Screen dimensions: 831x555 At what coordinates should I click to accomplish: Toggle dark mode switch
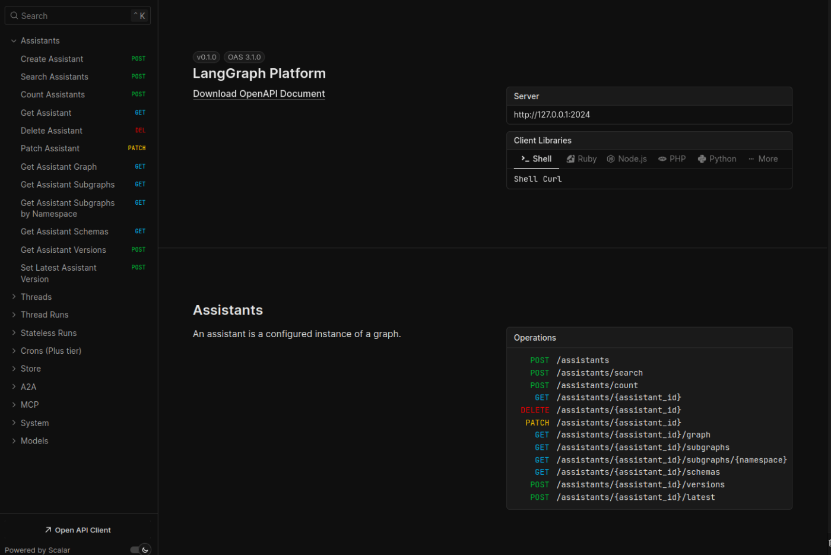pyautogui.click(x=141, y=550)
